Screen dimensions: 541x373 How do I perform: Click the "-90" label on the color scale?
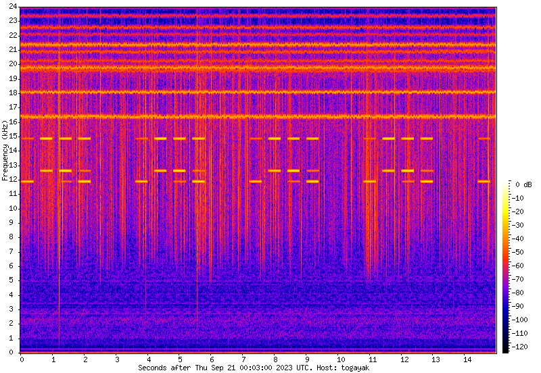pyautogui.click(x=518, y=306)
